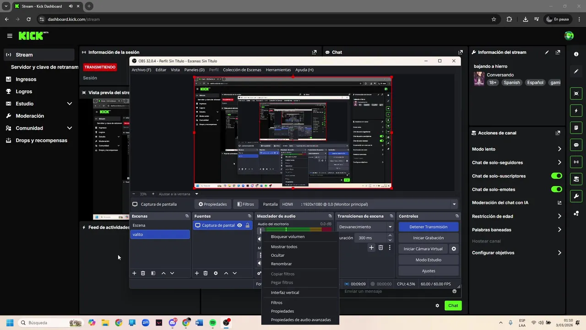Open Colección de Escenas menu

click(x=242, y=70)
